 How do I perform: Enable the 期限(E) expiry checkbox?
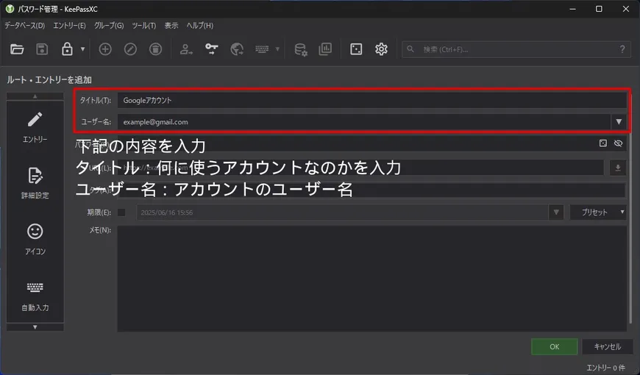click(x=121, y=213)
